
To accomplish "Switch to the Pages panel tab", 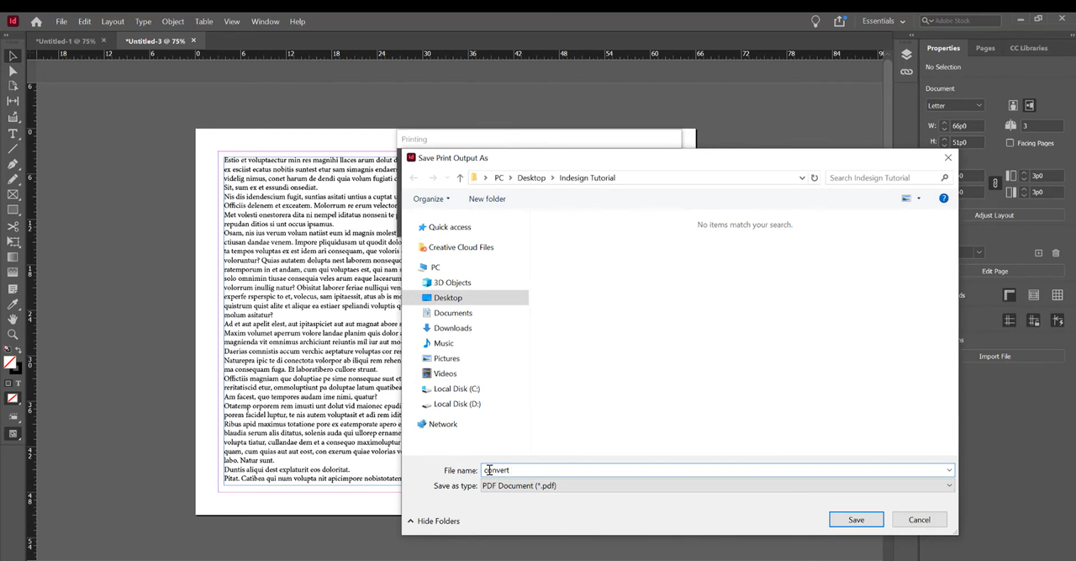I will pyautogui.click(x=985, y=48).
